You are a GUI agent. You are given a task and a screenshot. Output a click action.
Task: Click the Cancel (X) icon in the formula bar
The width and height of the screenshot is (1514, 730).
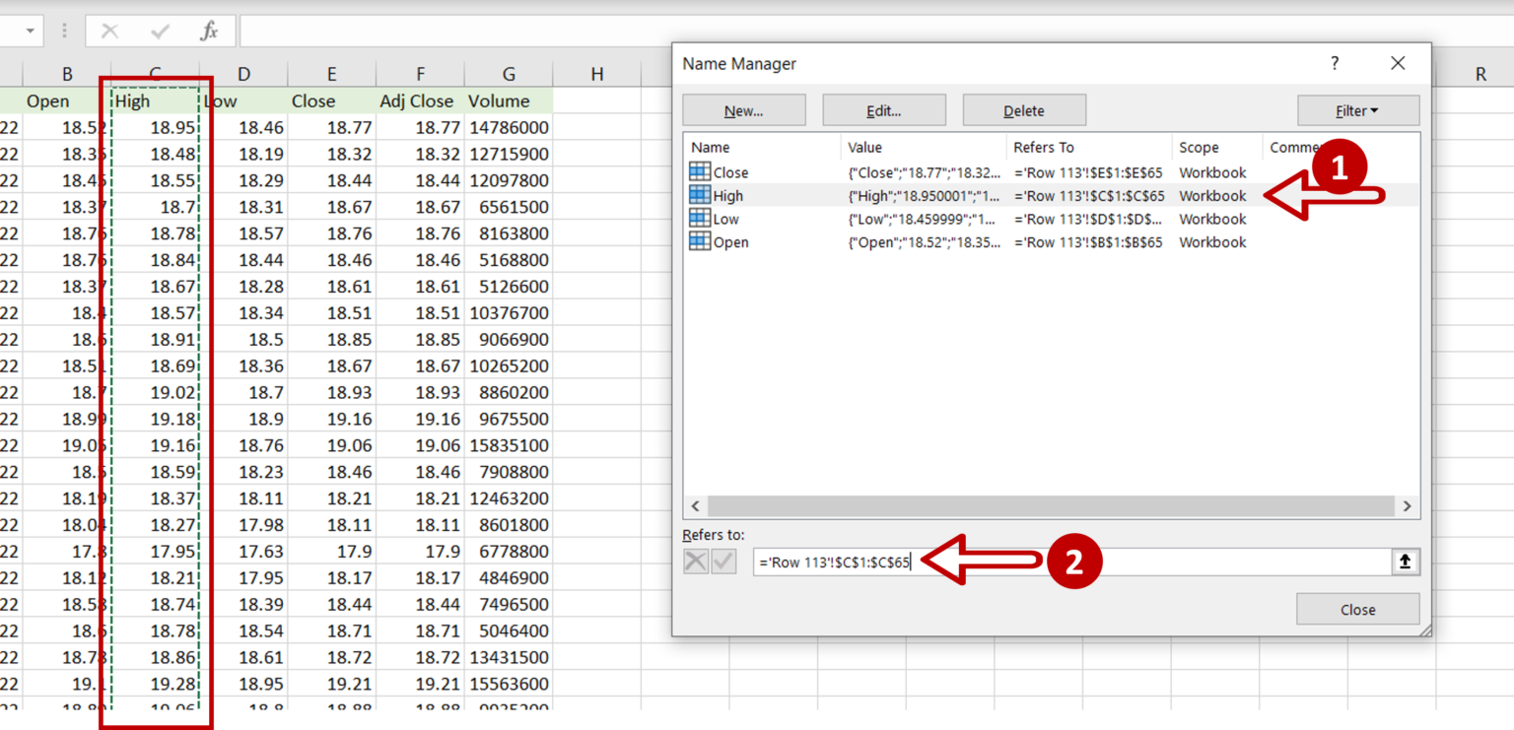109,30
